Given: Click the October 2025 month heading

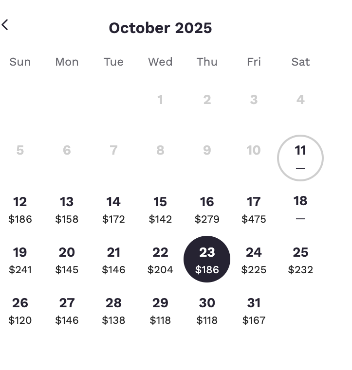Looking at the screenshot, I should point(160,28).
